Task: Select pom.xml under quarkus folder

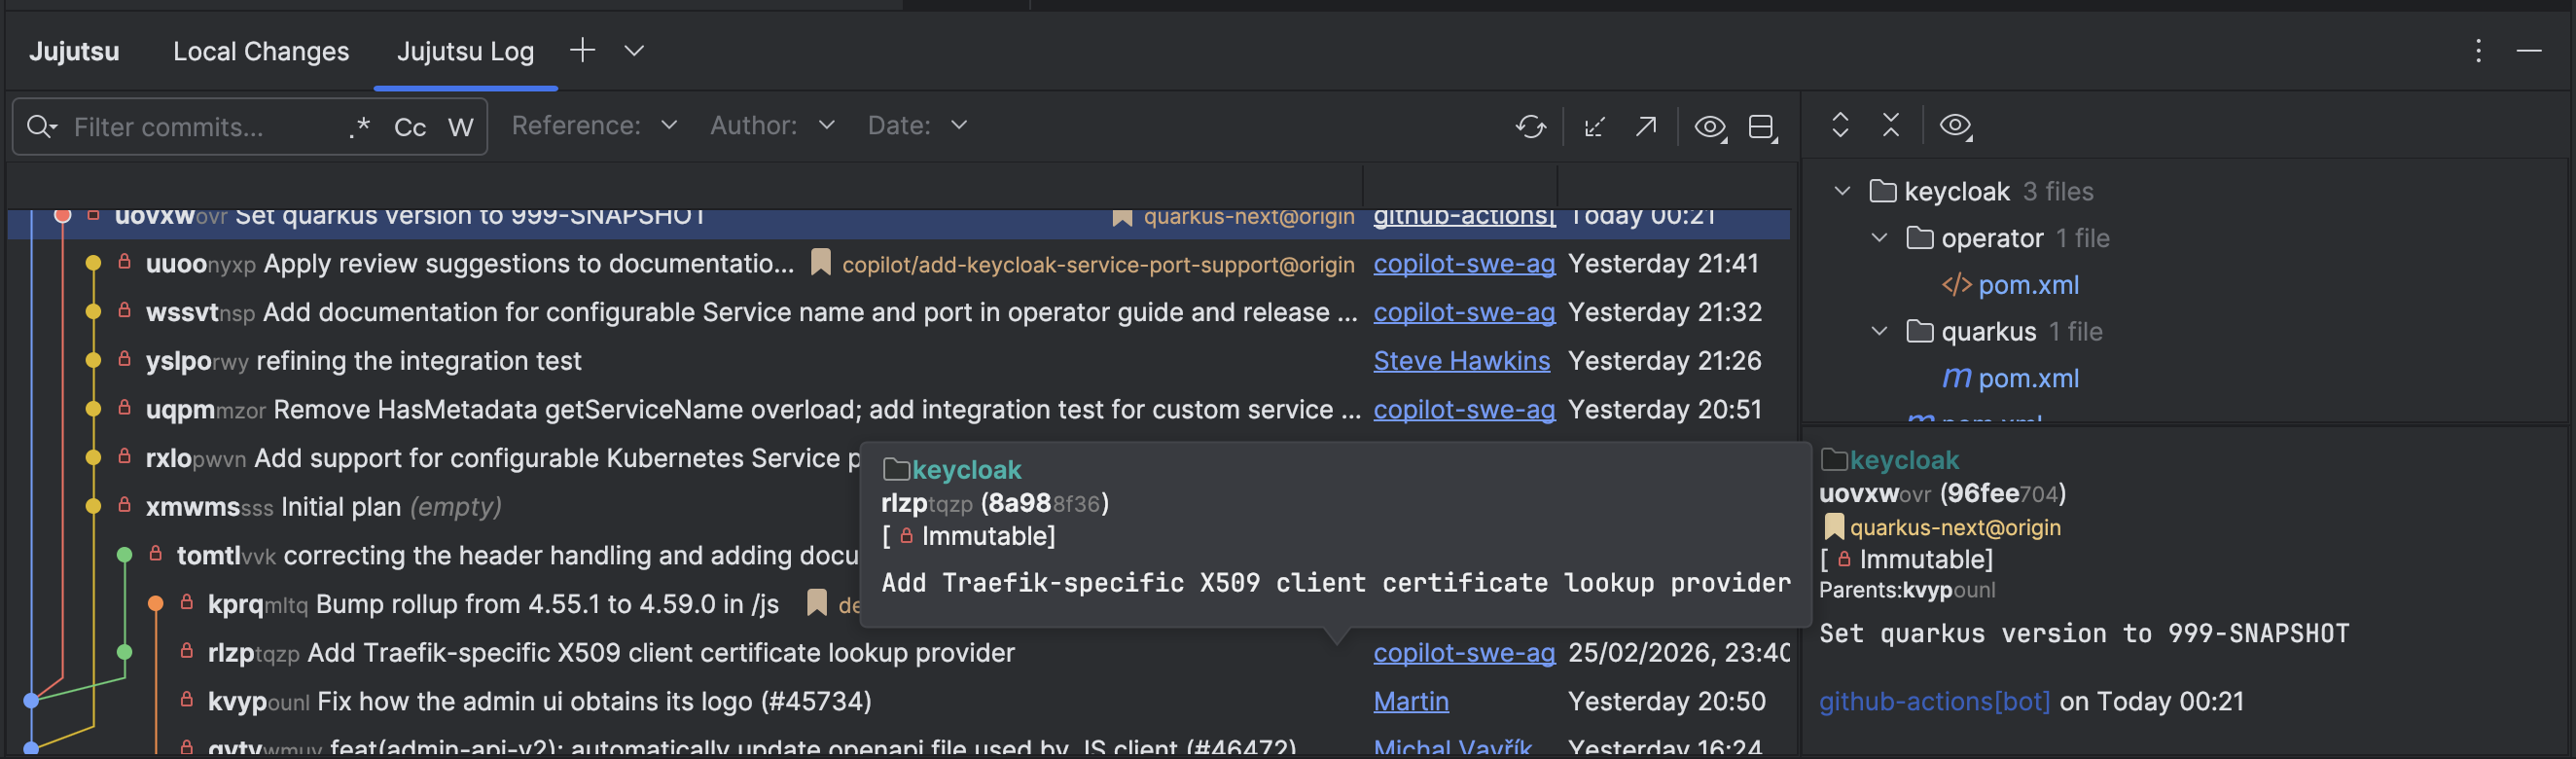Action: pos(2028,378)
